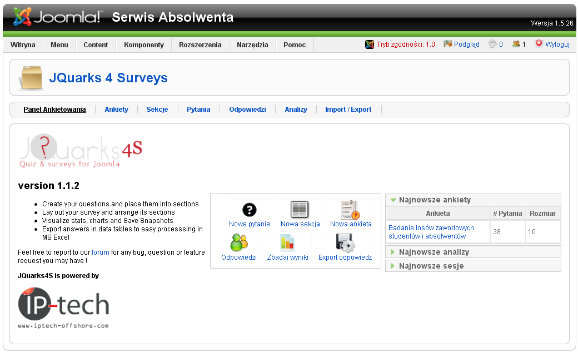Open the Witryna menu
This screenshot has height=352, width=578.
(x=23, y=44)
